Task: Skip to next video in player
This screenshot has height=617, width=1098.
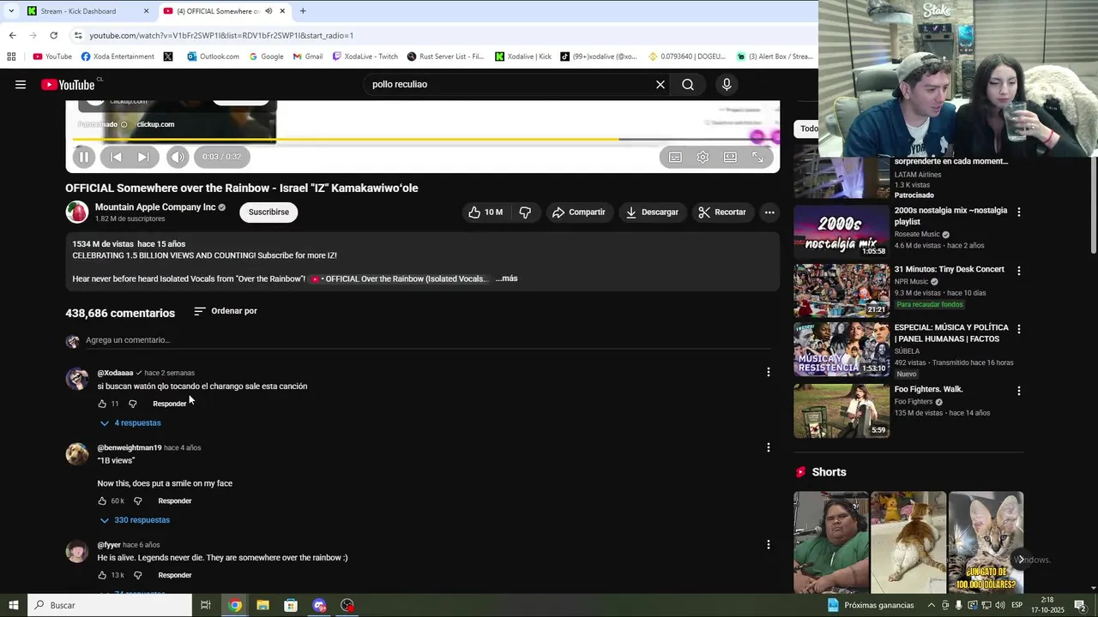Action: tap(143, 157)
